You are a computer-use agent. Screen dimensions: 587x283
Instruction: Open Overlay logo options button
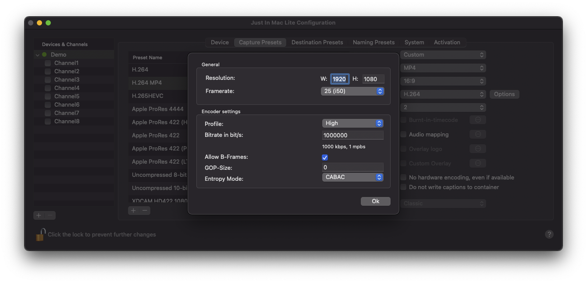[x=478, y=149]
